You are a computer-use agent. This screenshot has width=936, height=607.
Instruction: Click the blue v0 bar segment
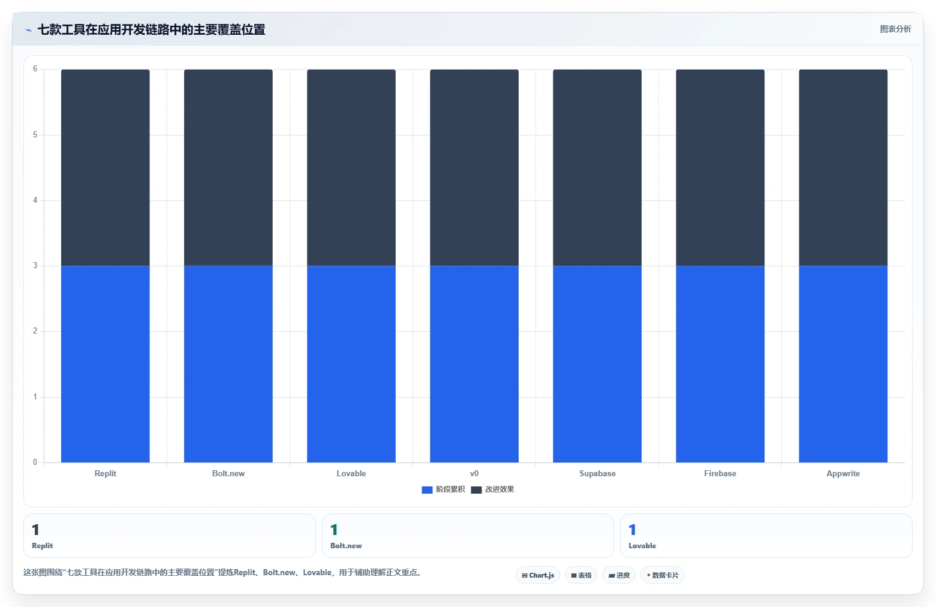pos(474,364)
